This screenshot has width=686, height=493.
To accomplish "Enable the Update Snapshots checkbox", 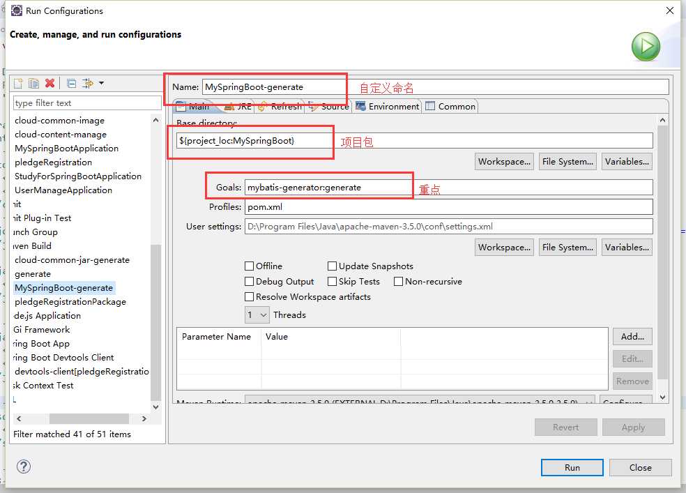I will [332, 266].
